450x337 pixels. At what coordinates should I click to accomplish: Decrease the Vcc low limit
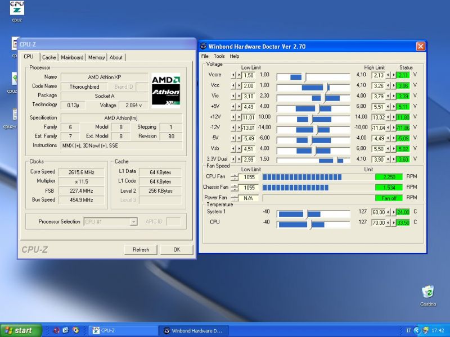point(233,86)
